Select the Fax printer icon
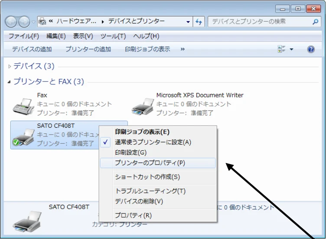326x239 pixels. pyautogui.click(x=23, y=107)
